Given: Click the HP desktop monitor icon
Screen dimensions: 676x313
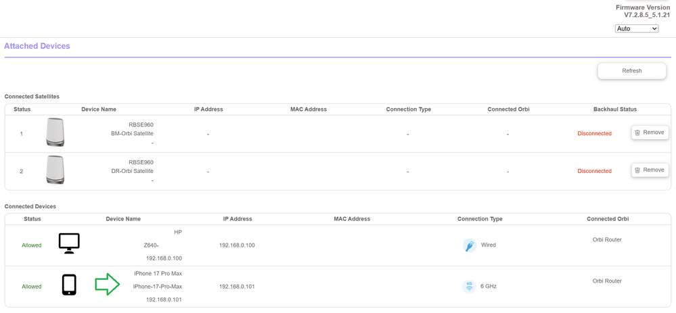Looking at the screenshot, I should click(x=69, y=243).
